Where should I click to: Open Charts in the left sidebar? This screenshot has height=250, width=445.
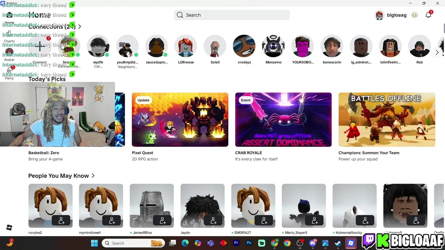(9, 36)
